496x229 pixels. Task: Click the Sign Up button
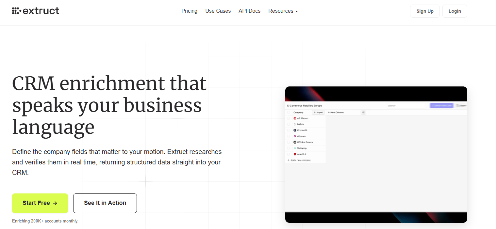tap(425, 11)
